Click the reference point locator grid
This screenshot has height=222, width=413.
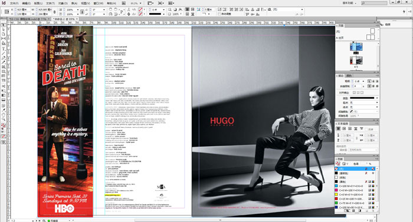click(x=7, y=12)
